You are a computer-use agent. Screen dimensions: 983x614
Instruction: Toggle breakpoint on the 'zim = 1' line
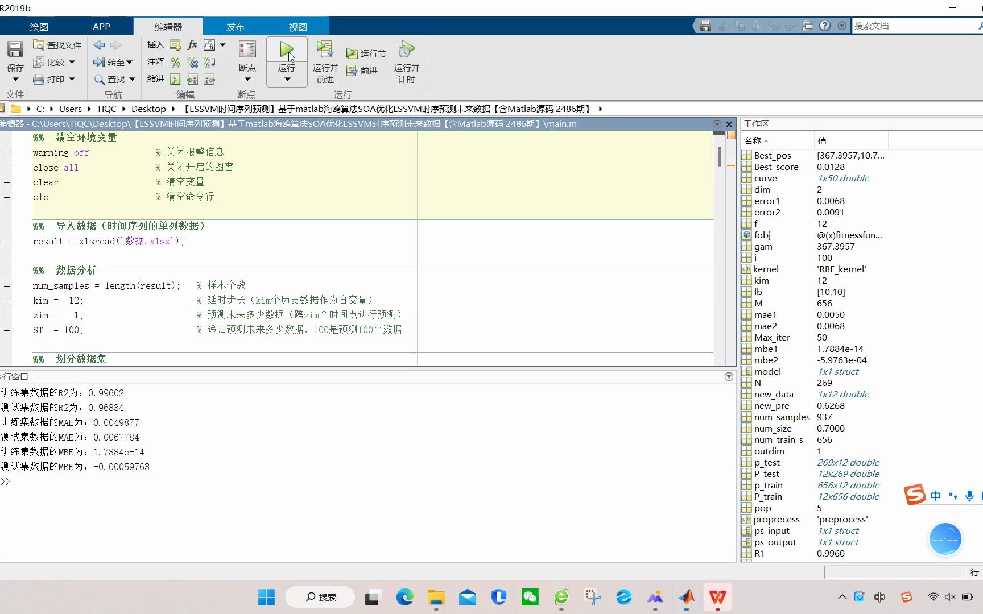coord(7,316)
